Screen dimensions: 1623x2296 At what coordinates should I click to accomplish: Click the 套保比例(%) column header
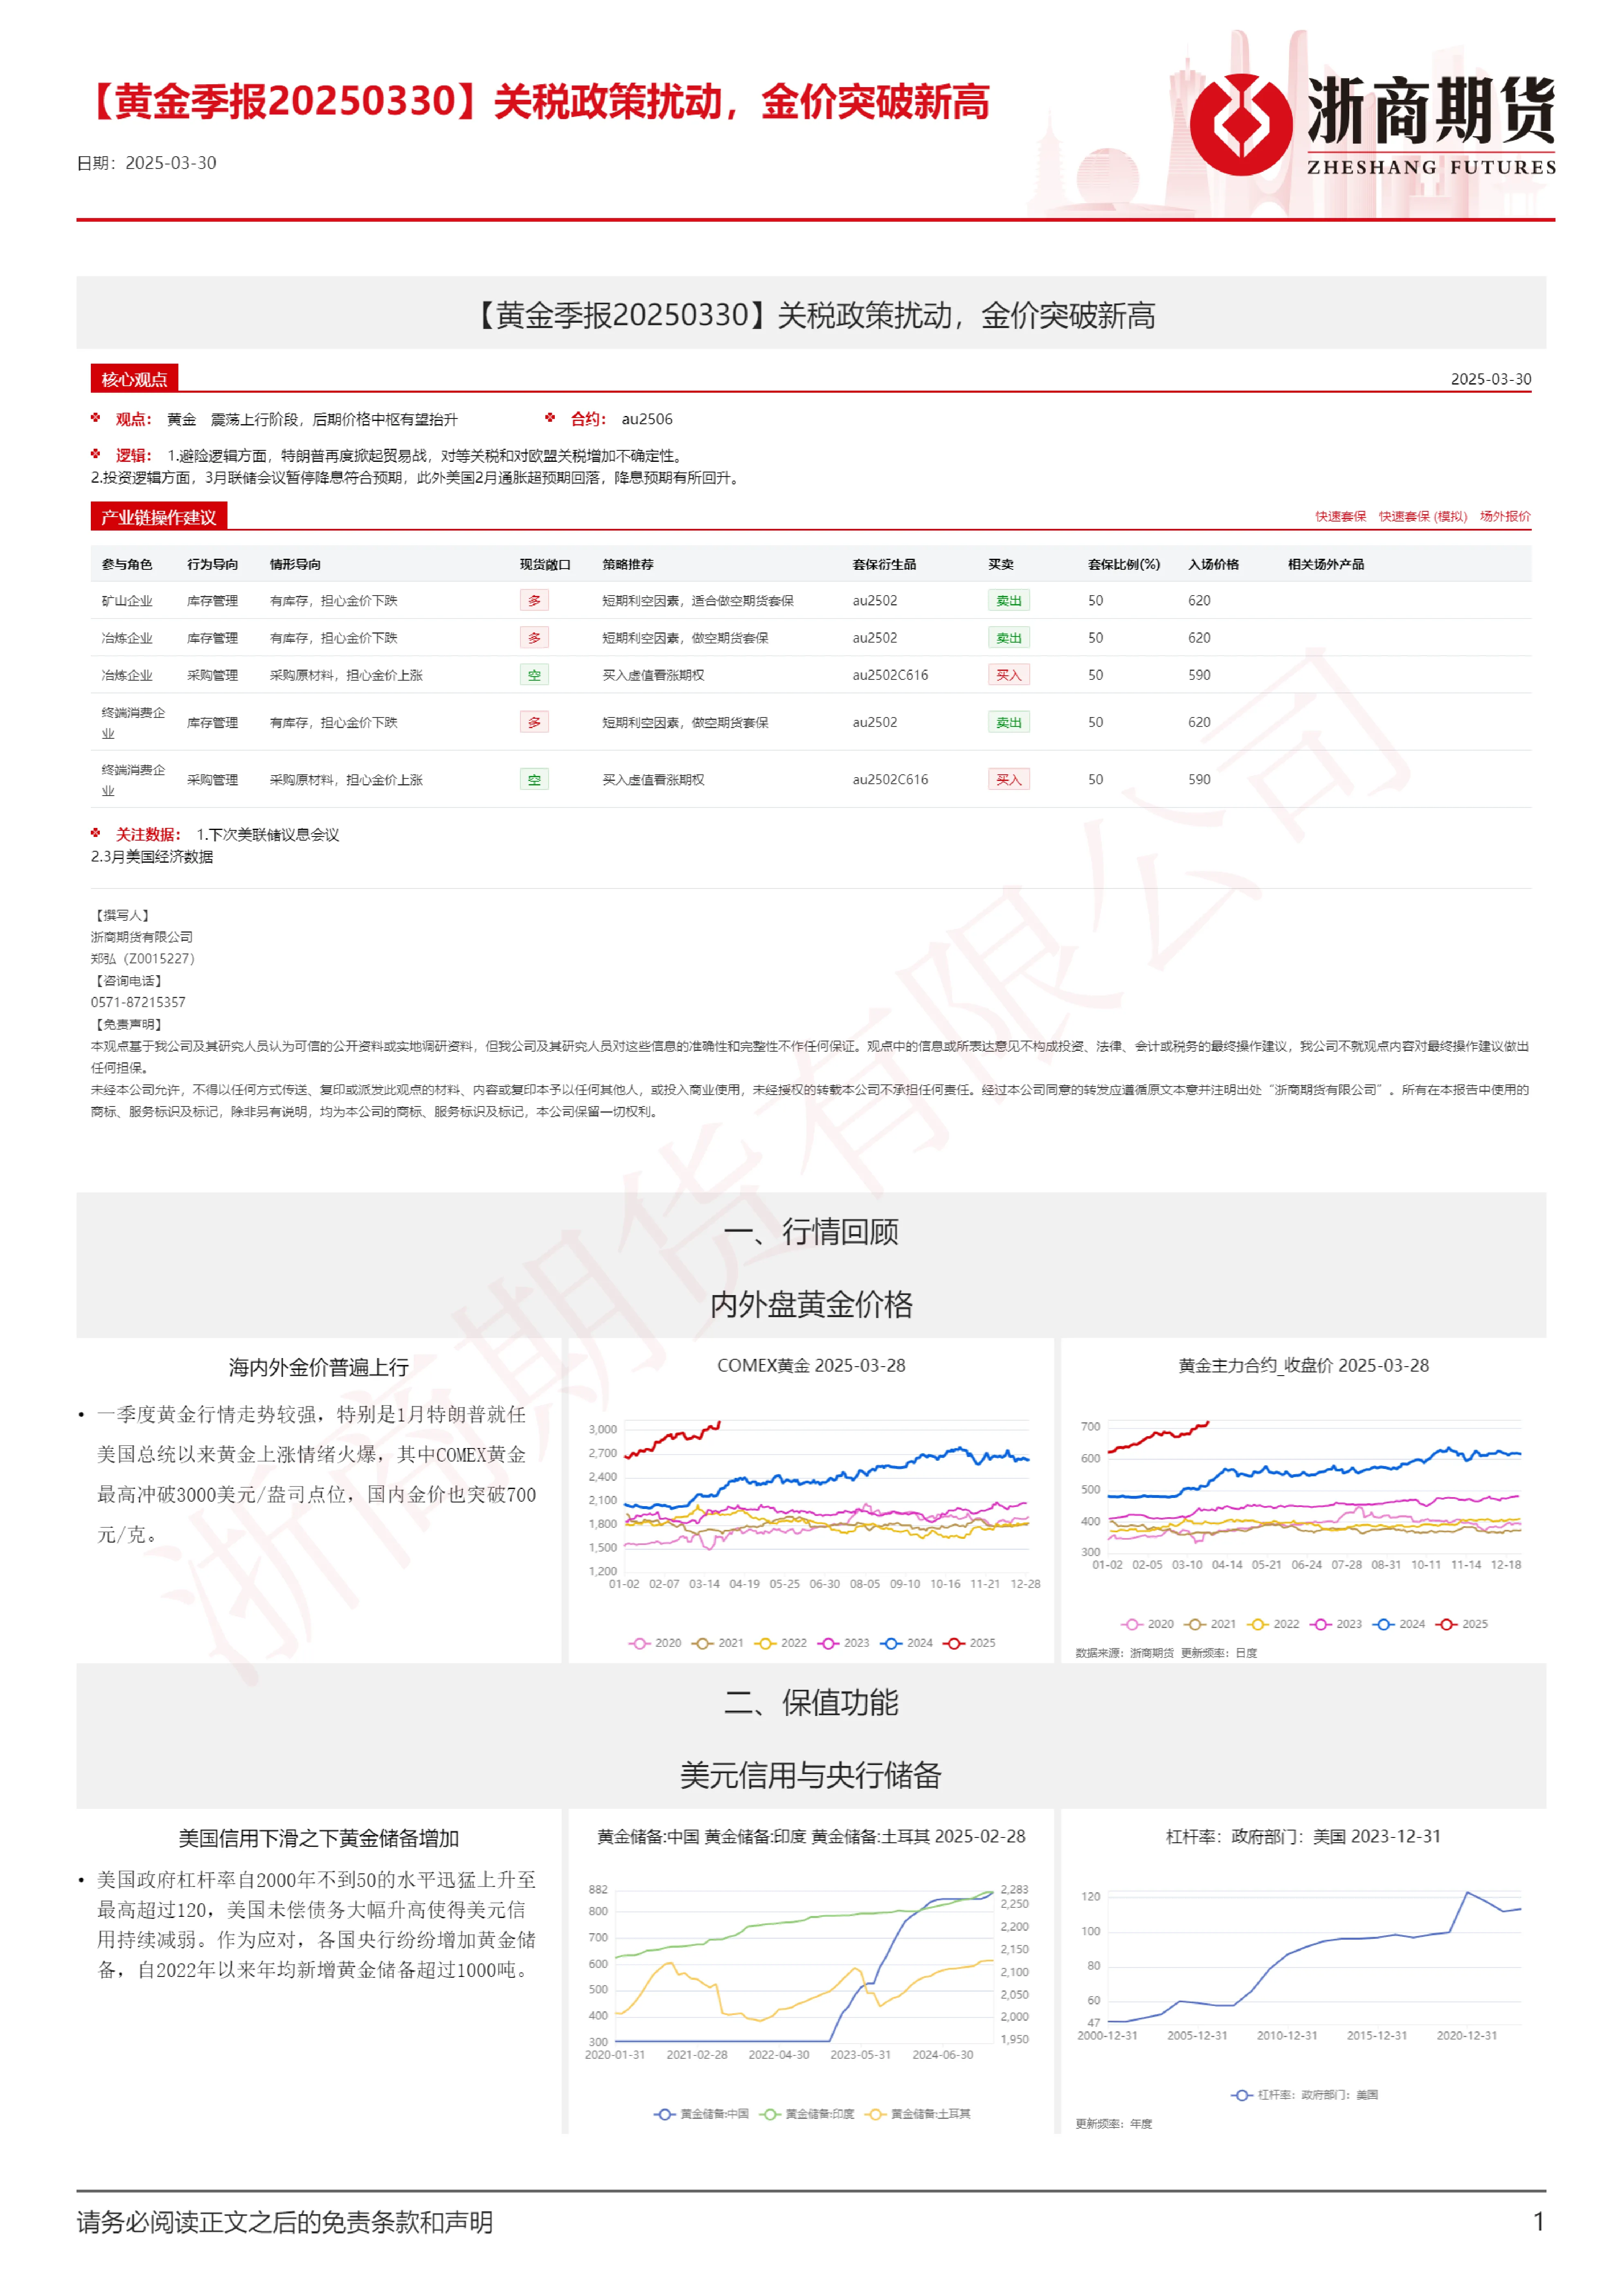click(x=1124, y=564)
